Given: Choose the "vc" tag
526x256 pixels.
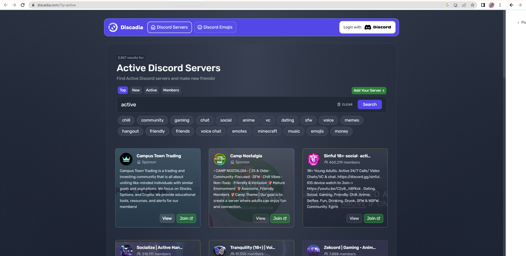Looking at the screenshot, I should point(268,120).
